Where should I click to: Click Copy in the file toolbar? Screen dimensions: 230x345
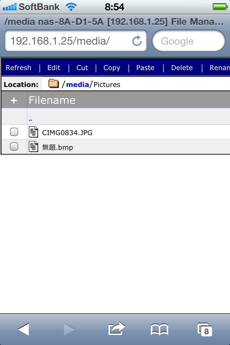[112, 68]
